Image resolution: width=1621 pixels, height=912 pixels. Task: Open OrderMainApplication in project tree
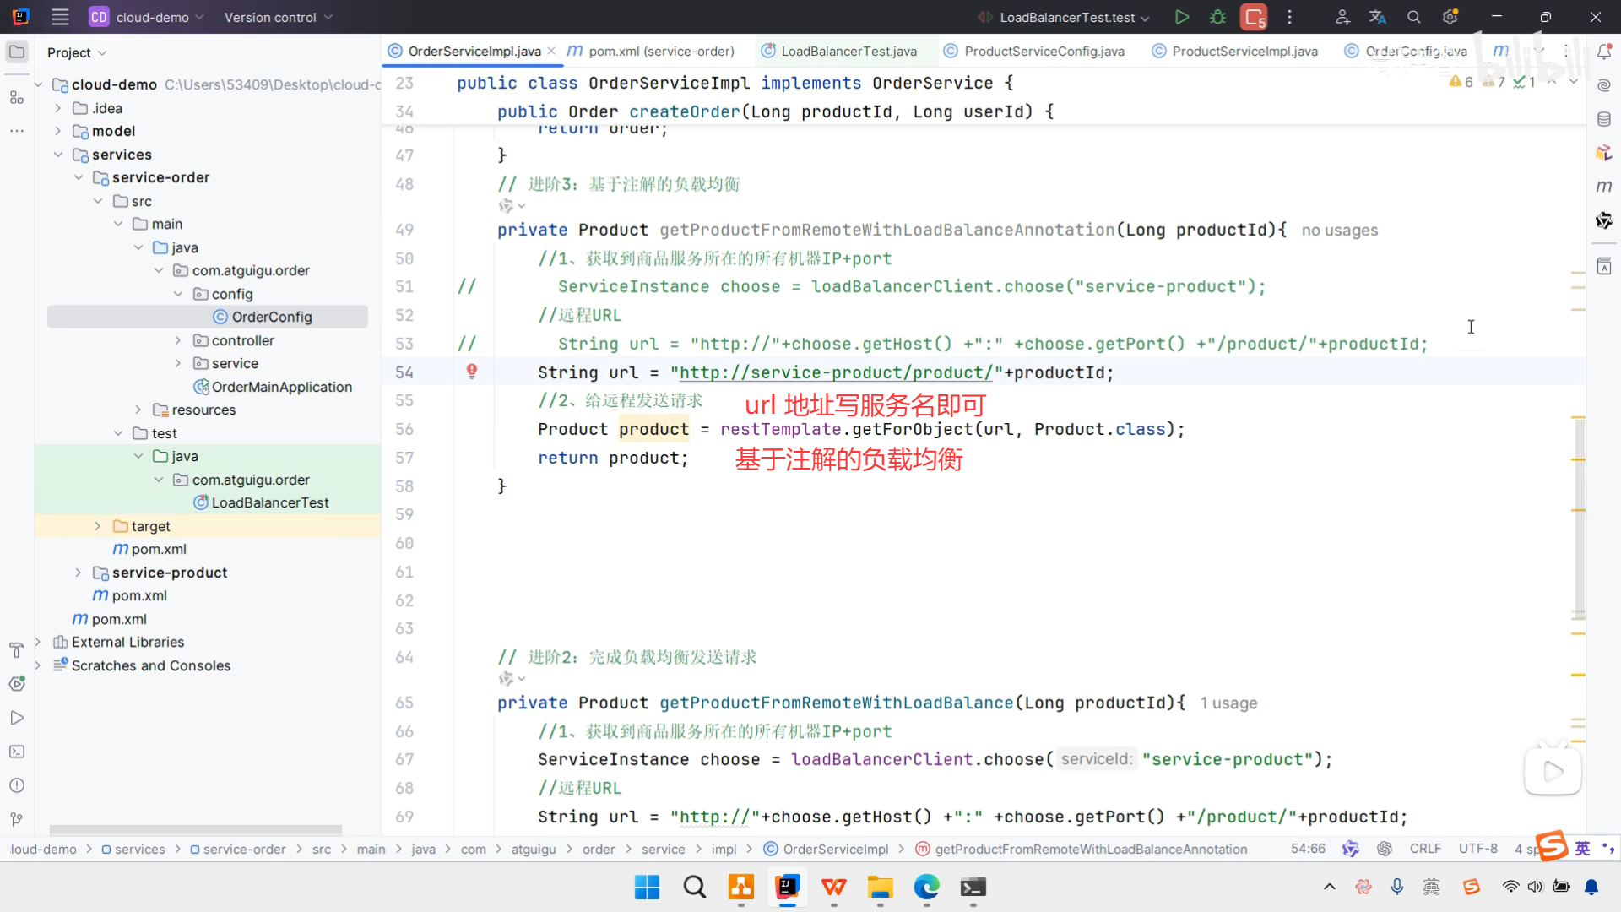tap(281, 387)
